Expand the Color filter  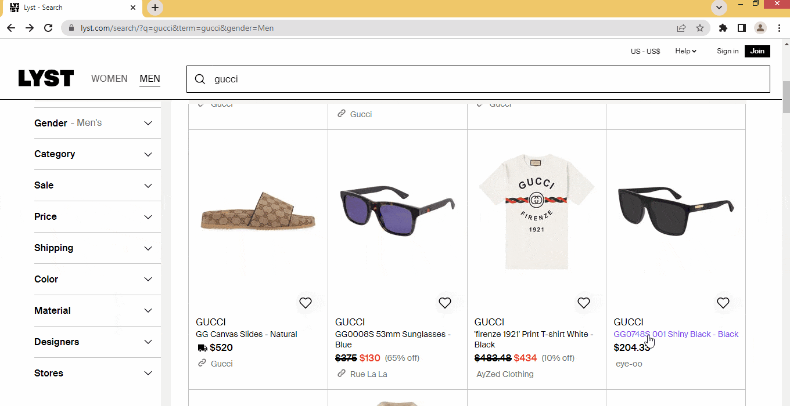coord(98,280)
